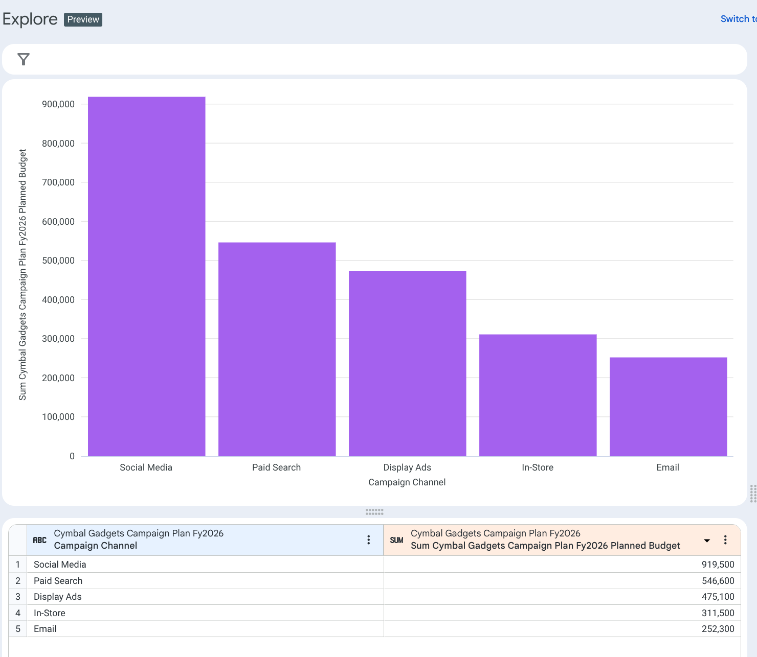Image resolution: width=757 pixels, height=657 pixels.
Task: Select the Social Media bar in the chart
Action: coord(146,276)
